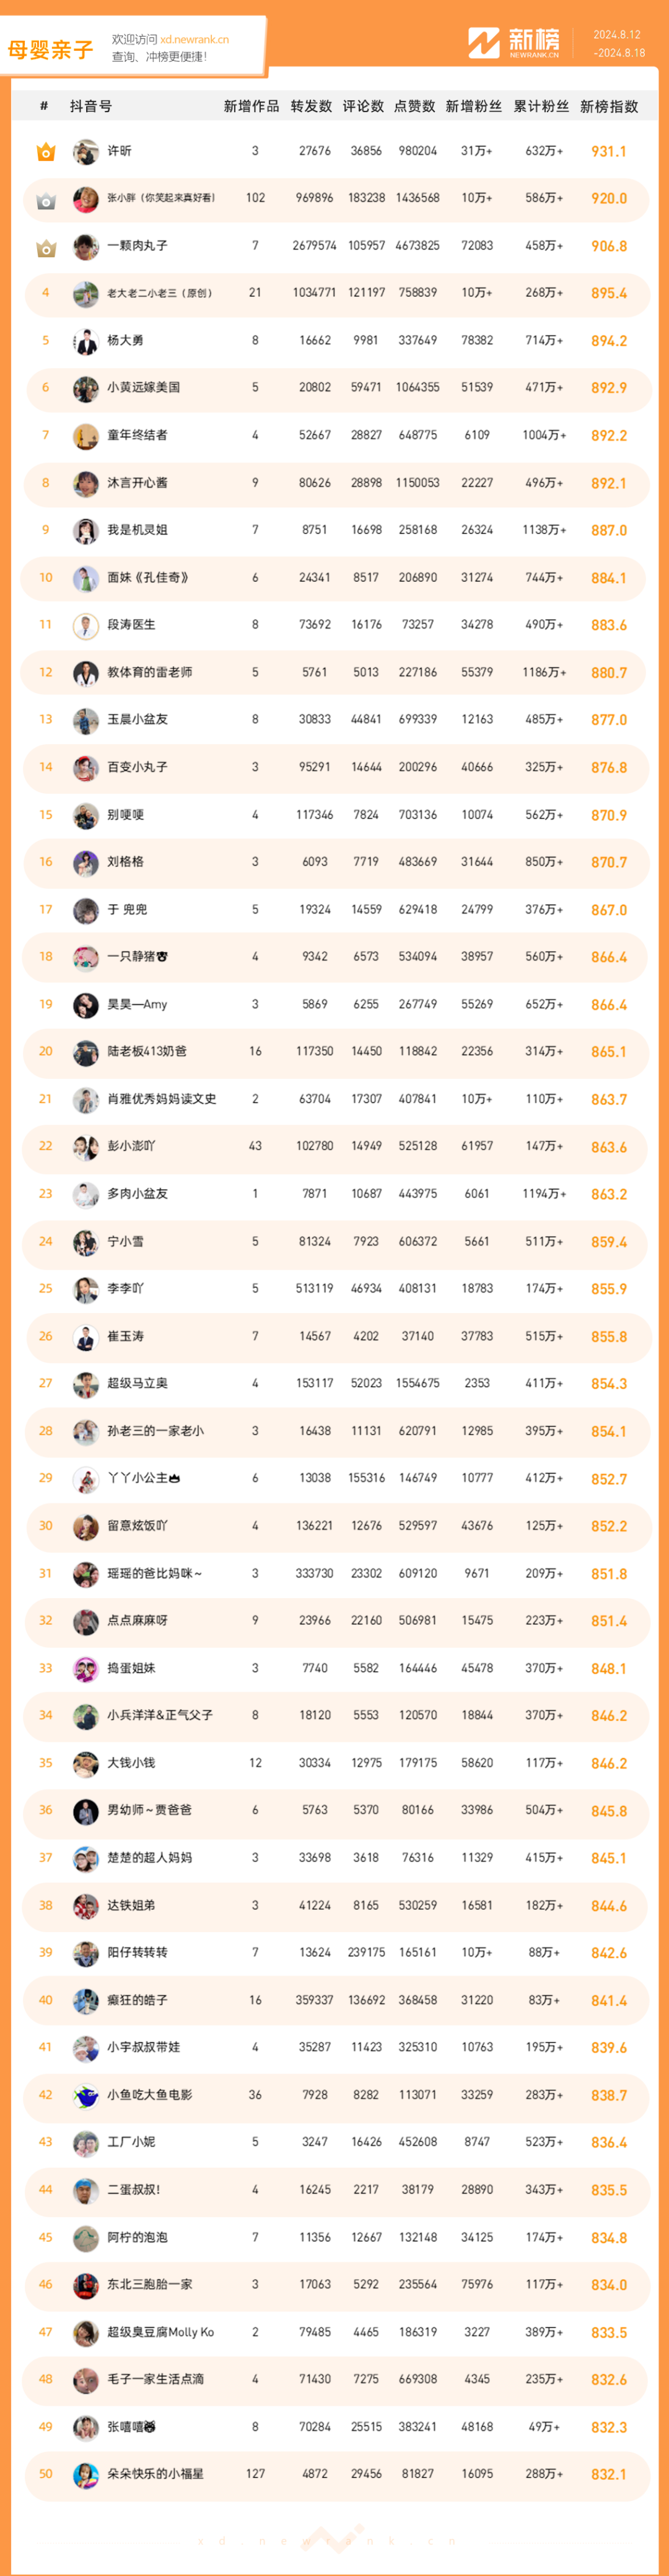Open 许昕 profile avatar
Screen dimensions: 669x2576
tap(86, 152)
